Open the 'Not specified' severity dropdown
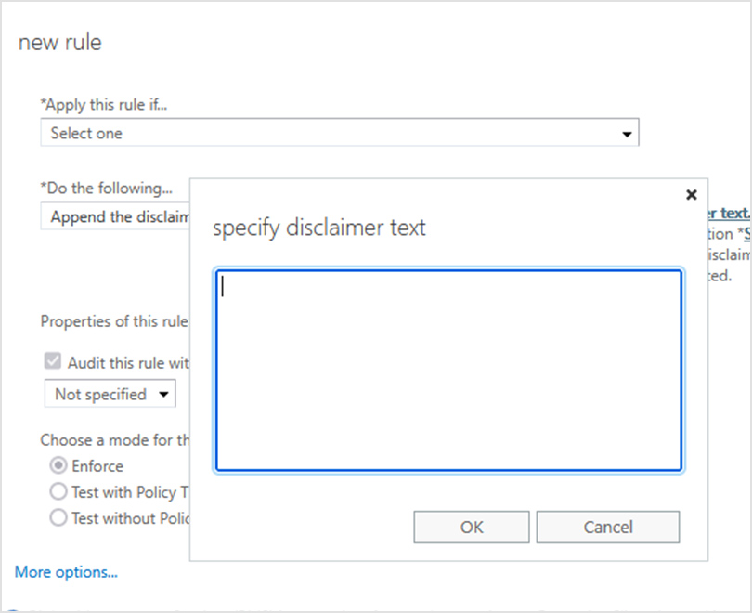The image size is (752, 613). pyautogui.click(x=110, y=394)
